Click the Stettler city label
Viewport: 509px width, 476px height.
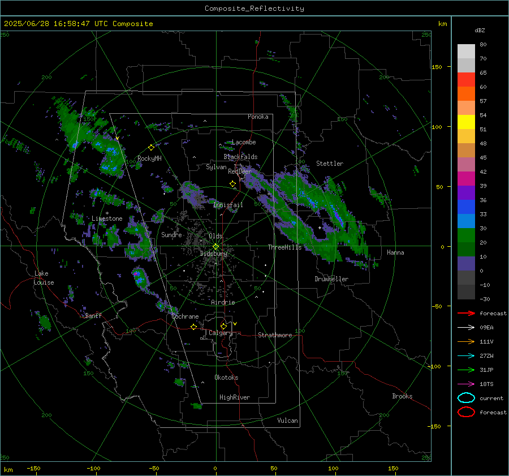tap(330, 164)
